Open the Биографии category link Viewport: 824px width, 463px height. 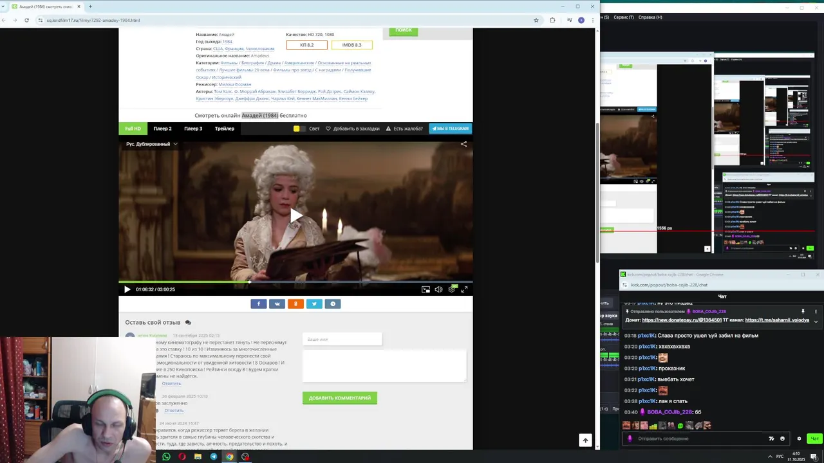pyautogui.click(x=253, y=63)
